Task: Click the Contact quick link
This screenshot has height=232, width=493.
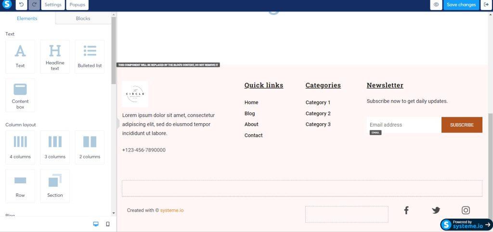Action: click(x=253, y=135)
